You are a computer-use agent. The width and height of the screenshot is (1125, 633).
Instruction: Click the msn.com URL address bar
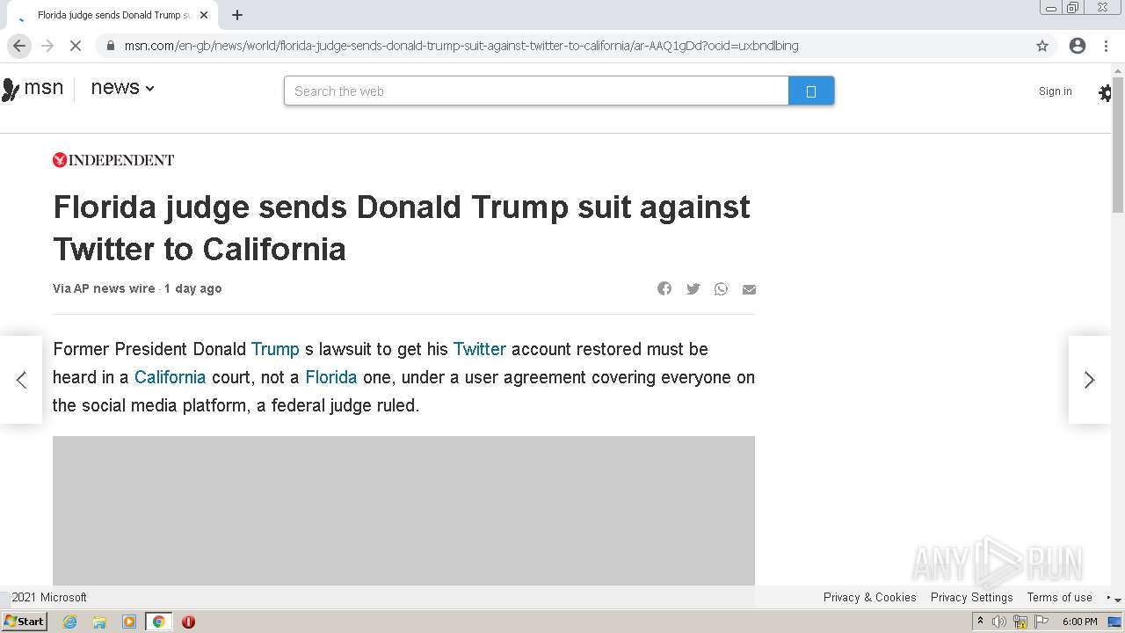(562, 46)
